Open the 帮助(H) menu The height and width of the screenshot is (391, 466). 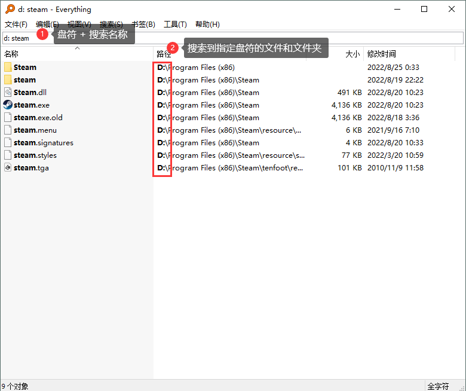pyautogui.click(x=207, y=25)
